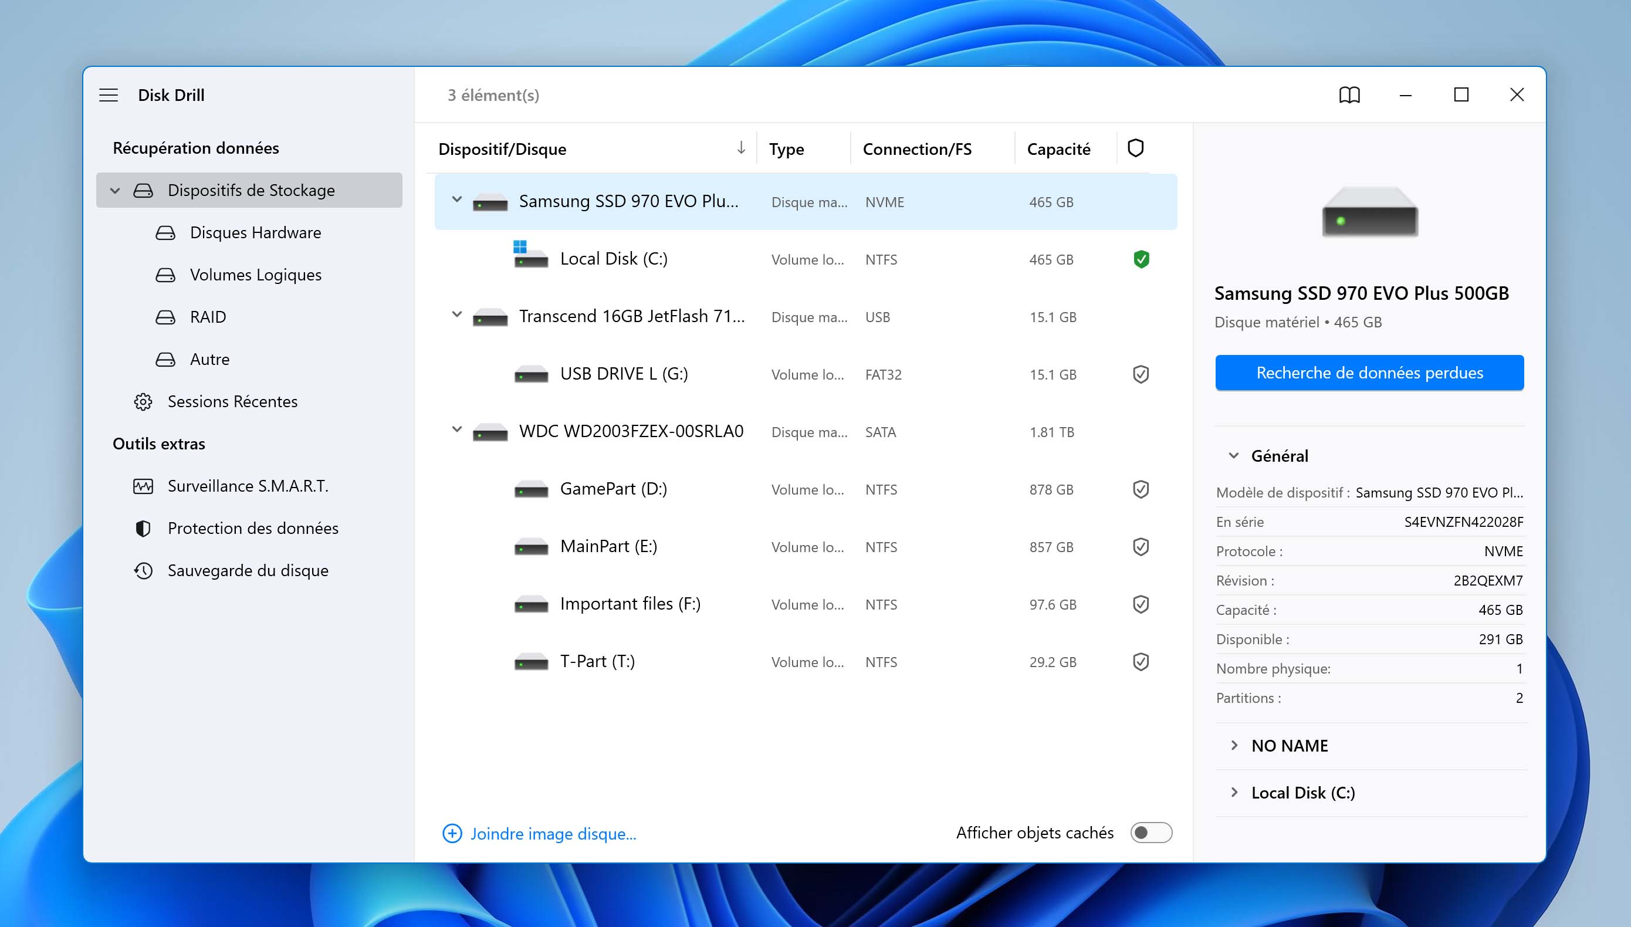1631x927 pixels.
Task: Click the half-shield Protection des données icon
Action: pos(143,529)
